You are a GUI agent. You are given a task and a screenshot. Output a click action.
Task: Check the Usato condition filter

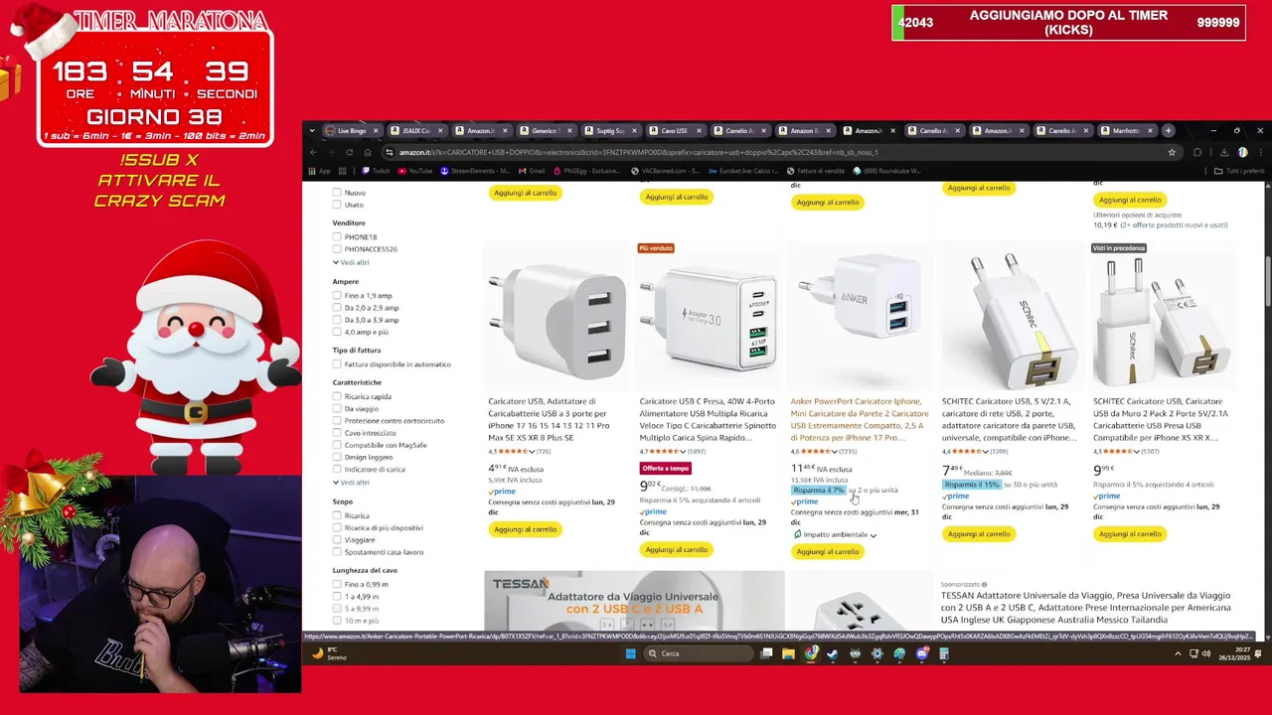[x=337, y=205]
